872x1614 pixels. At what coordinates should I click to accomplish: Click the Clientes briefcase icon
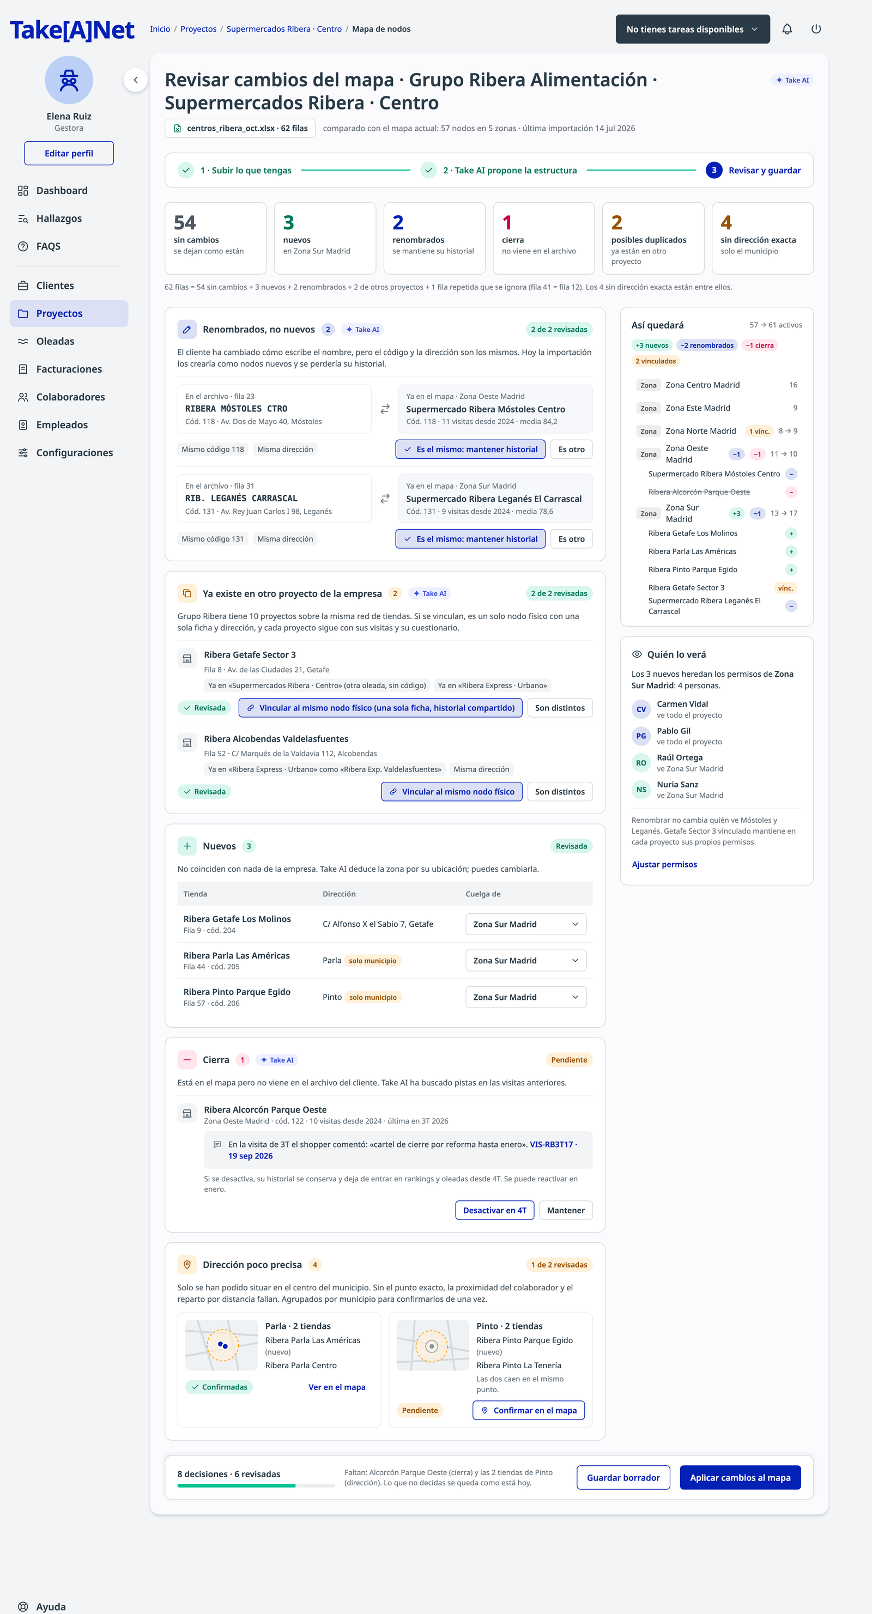(23, 286)
